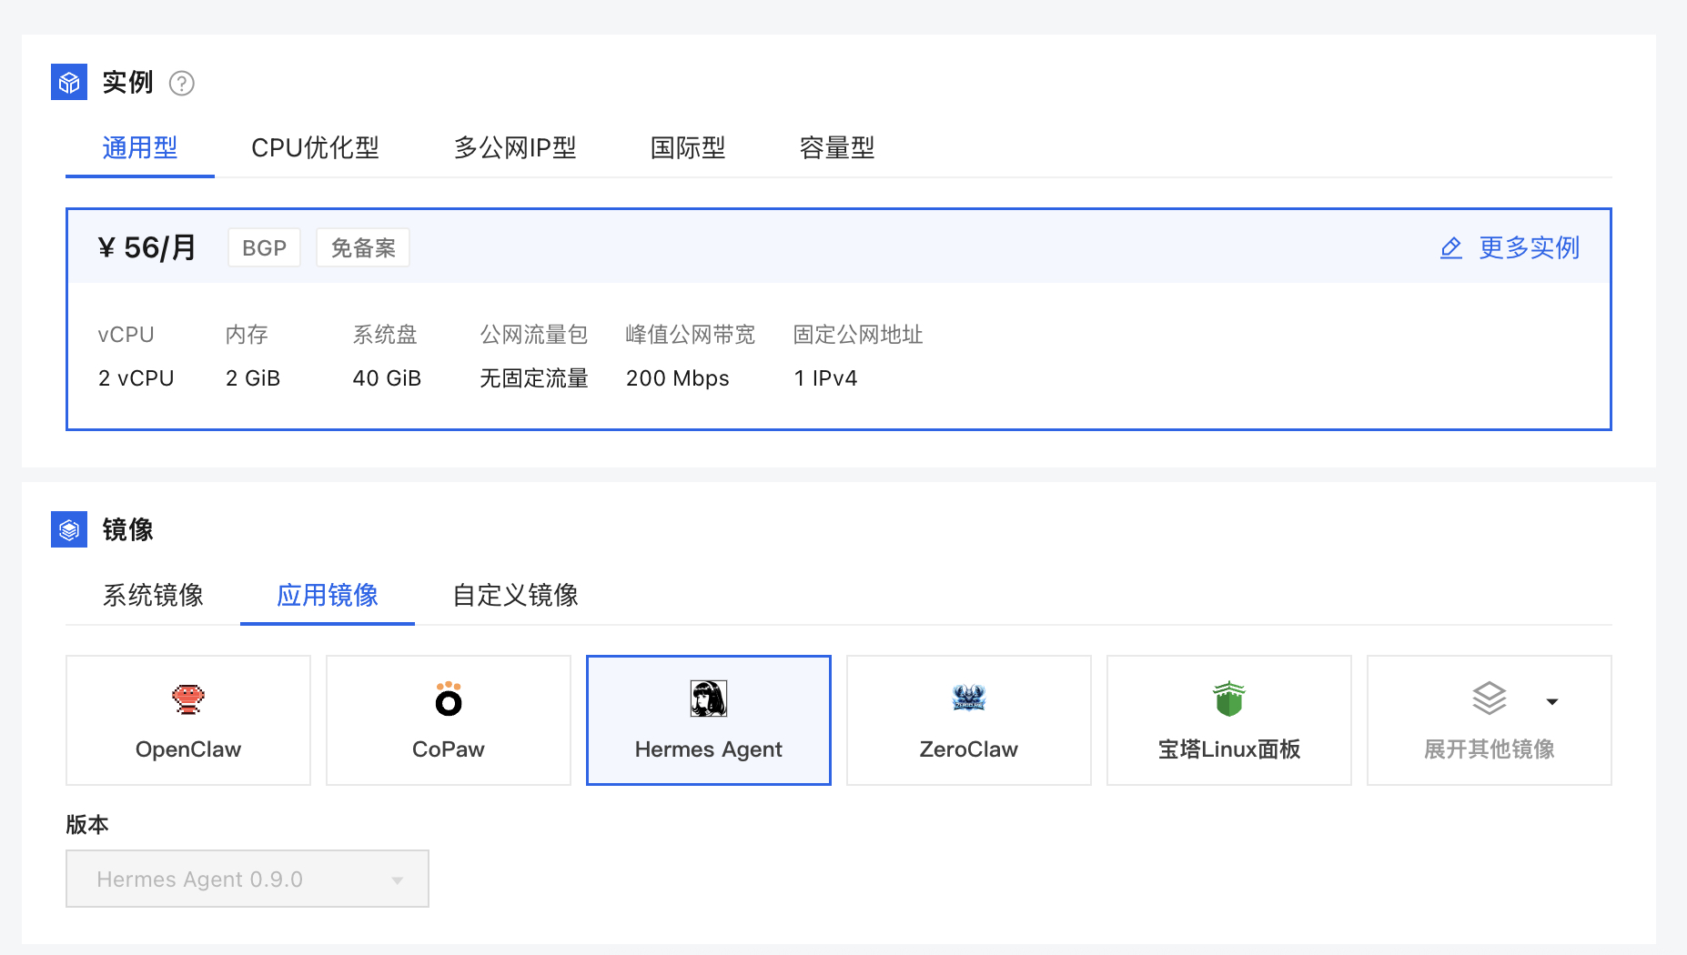Open the help tooltip next to 实例
This screenshot has height=955, width=1687.
[182, 83]
